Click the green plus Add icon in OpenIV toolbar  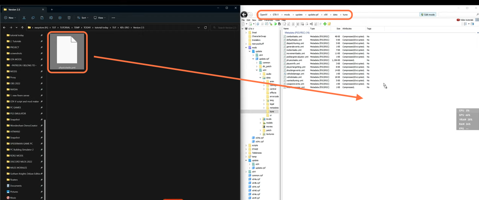click(x=325, y=24)
